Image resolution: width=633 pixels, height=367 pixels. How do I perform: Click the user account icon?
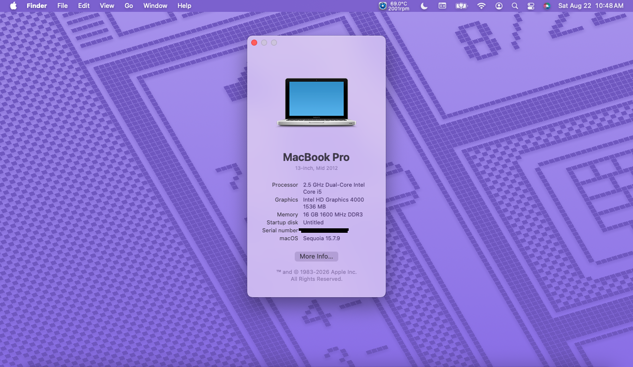pos(499,6)
